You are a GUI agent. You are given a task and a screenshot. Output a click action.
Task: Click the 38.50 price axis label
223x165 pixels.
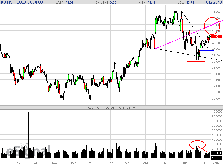(216, 68)
